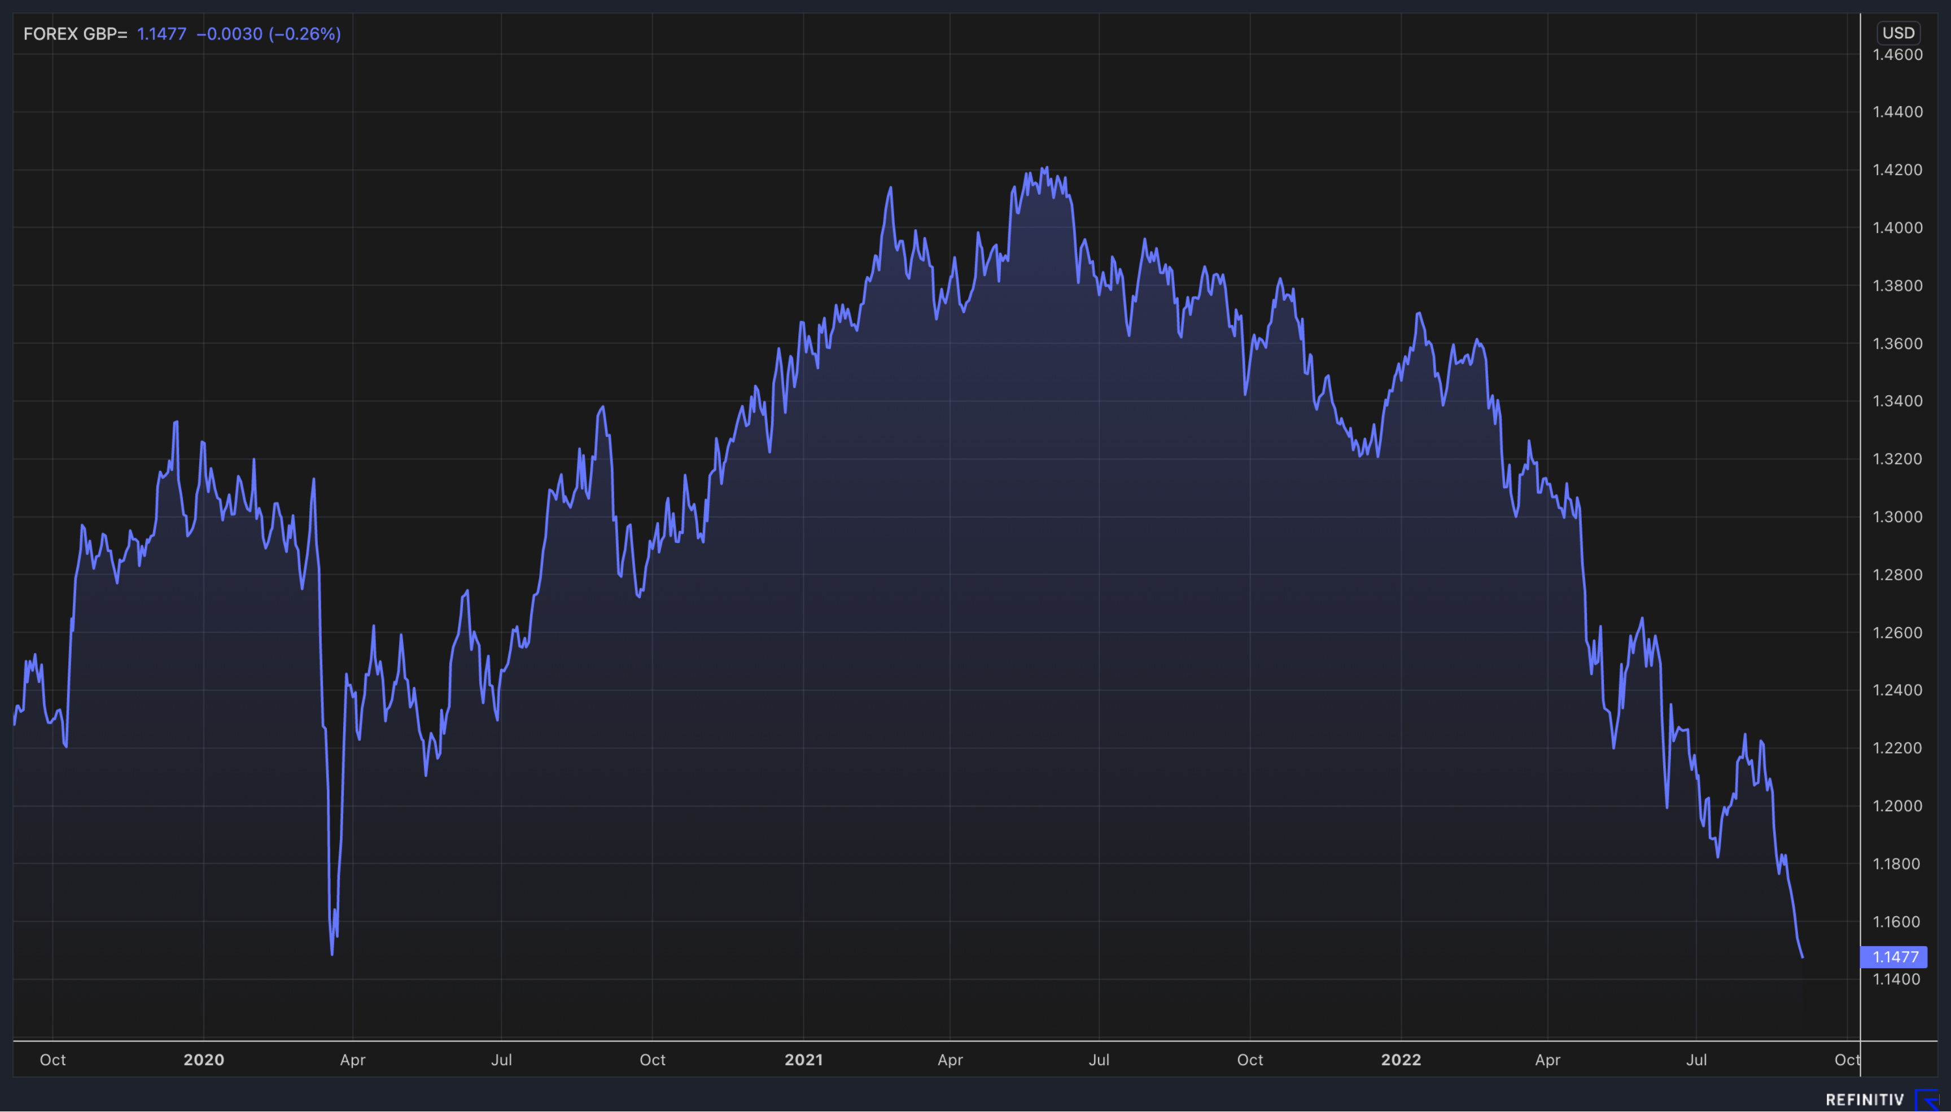Click the latest data point at line end

(x=1803, y=957)
